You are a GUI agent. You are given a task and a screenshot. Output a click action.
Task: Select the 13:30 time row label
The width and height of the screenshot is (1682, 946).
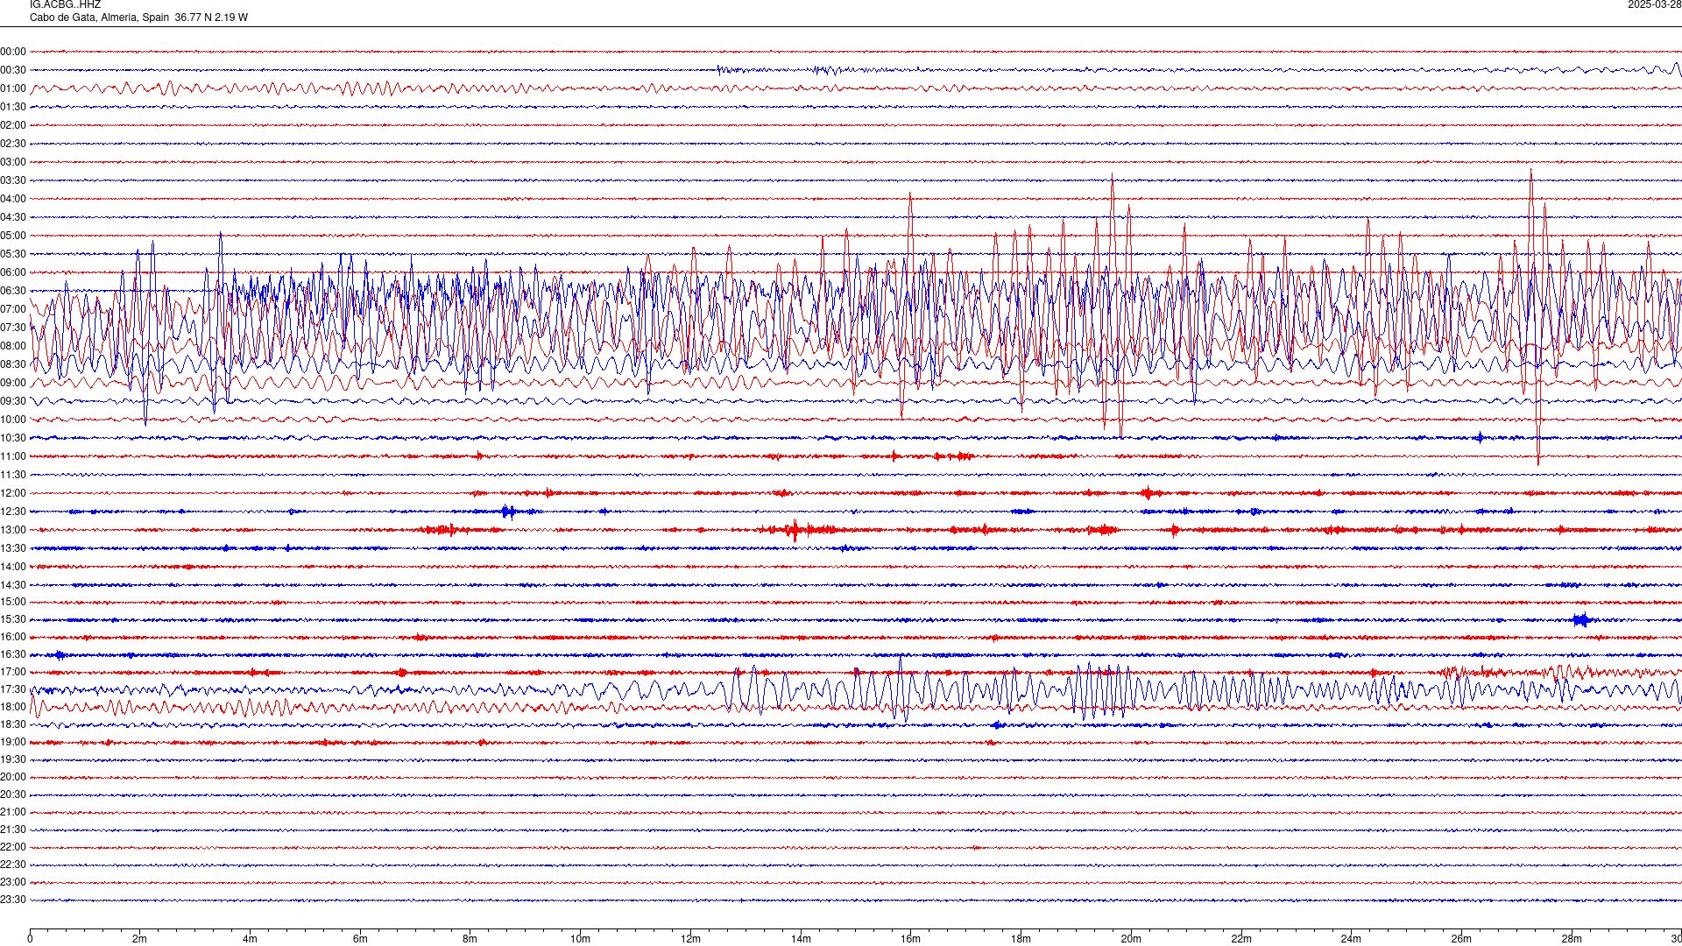tap(13, 548)
